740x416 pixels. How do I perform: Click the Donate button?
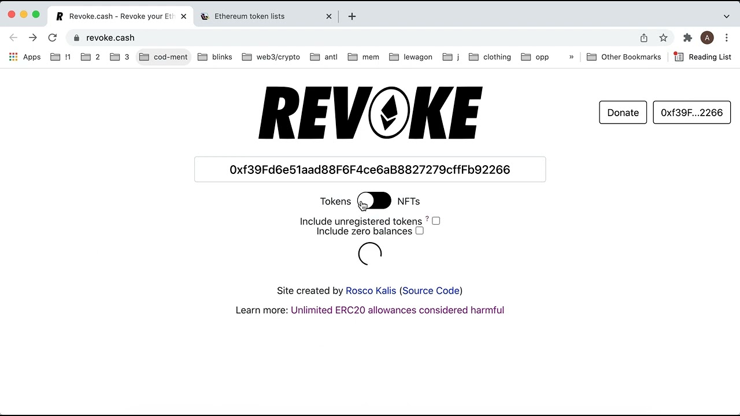coord(623,113)
